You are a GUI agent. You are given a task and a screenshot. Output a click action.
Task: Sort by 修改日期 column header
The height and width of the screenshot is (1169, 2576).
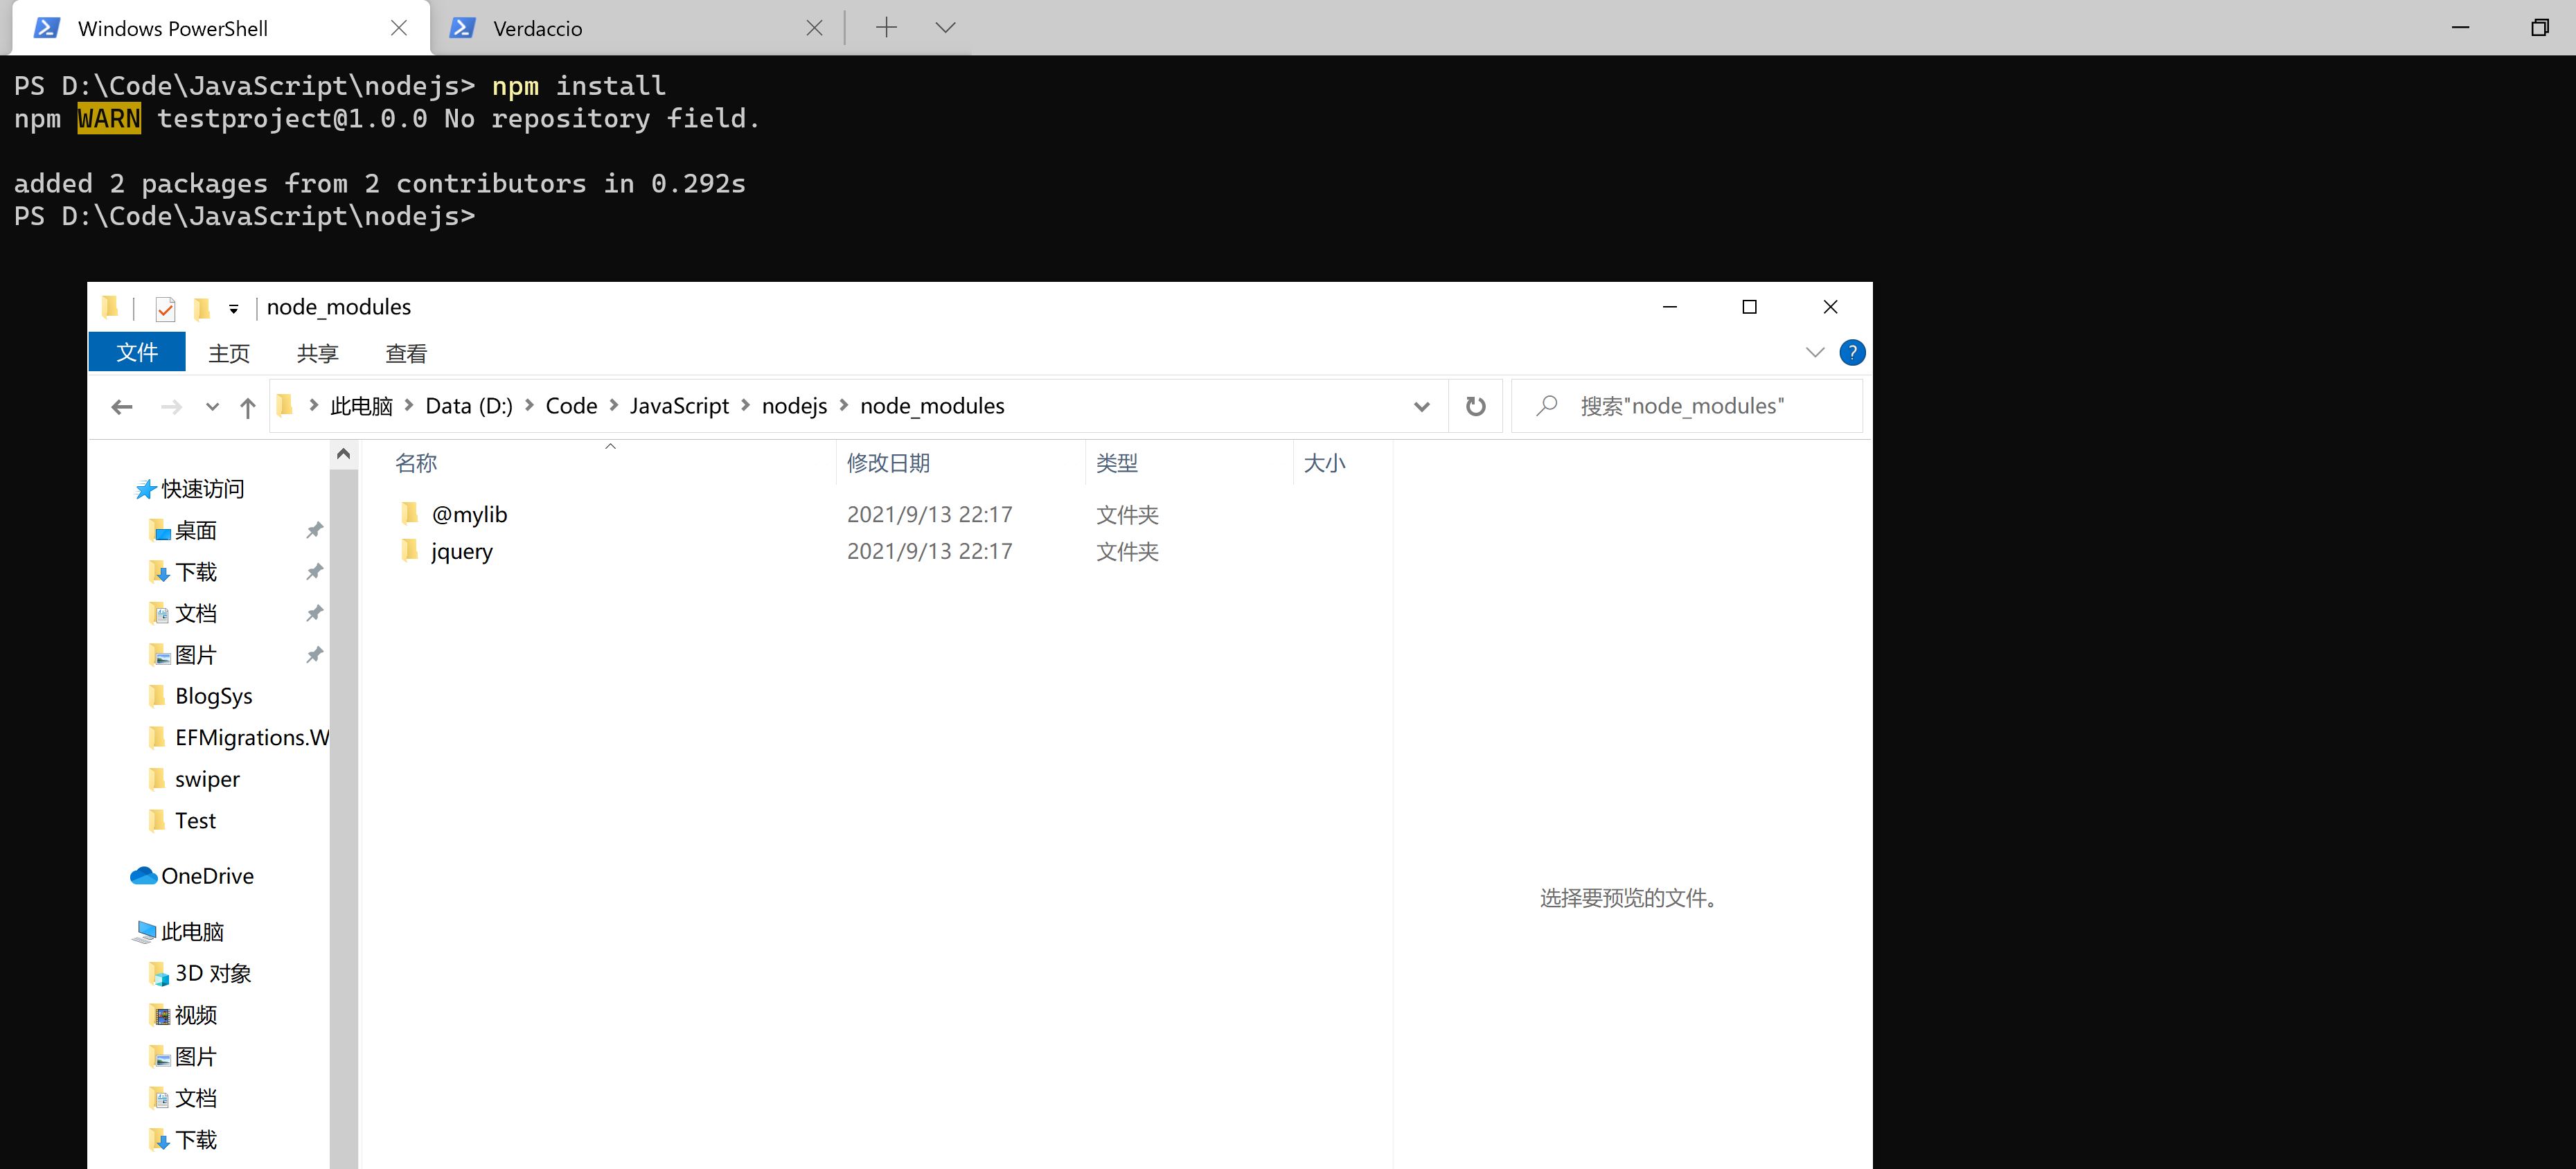[888, 463]
